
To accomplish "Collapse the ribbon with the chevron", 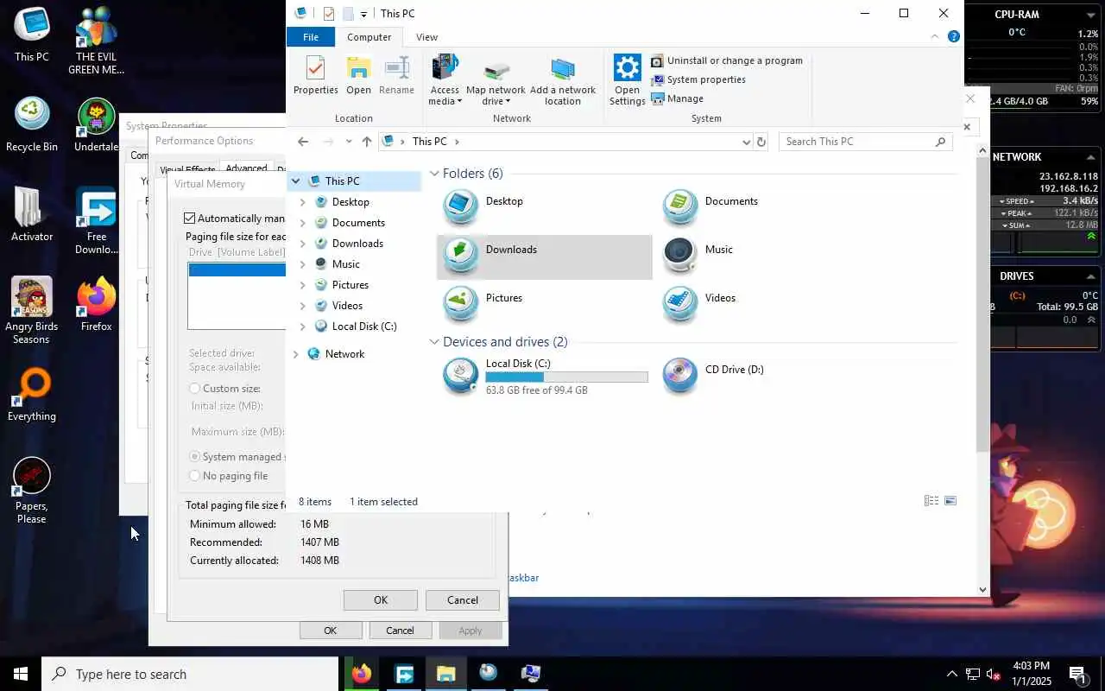I will pyautogui.click(x=935, y=36).
